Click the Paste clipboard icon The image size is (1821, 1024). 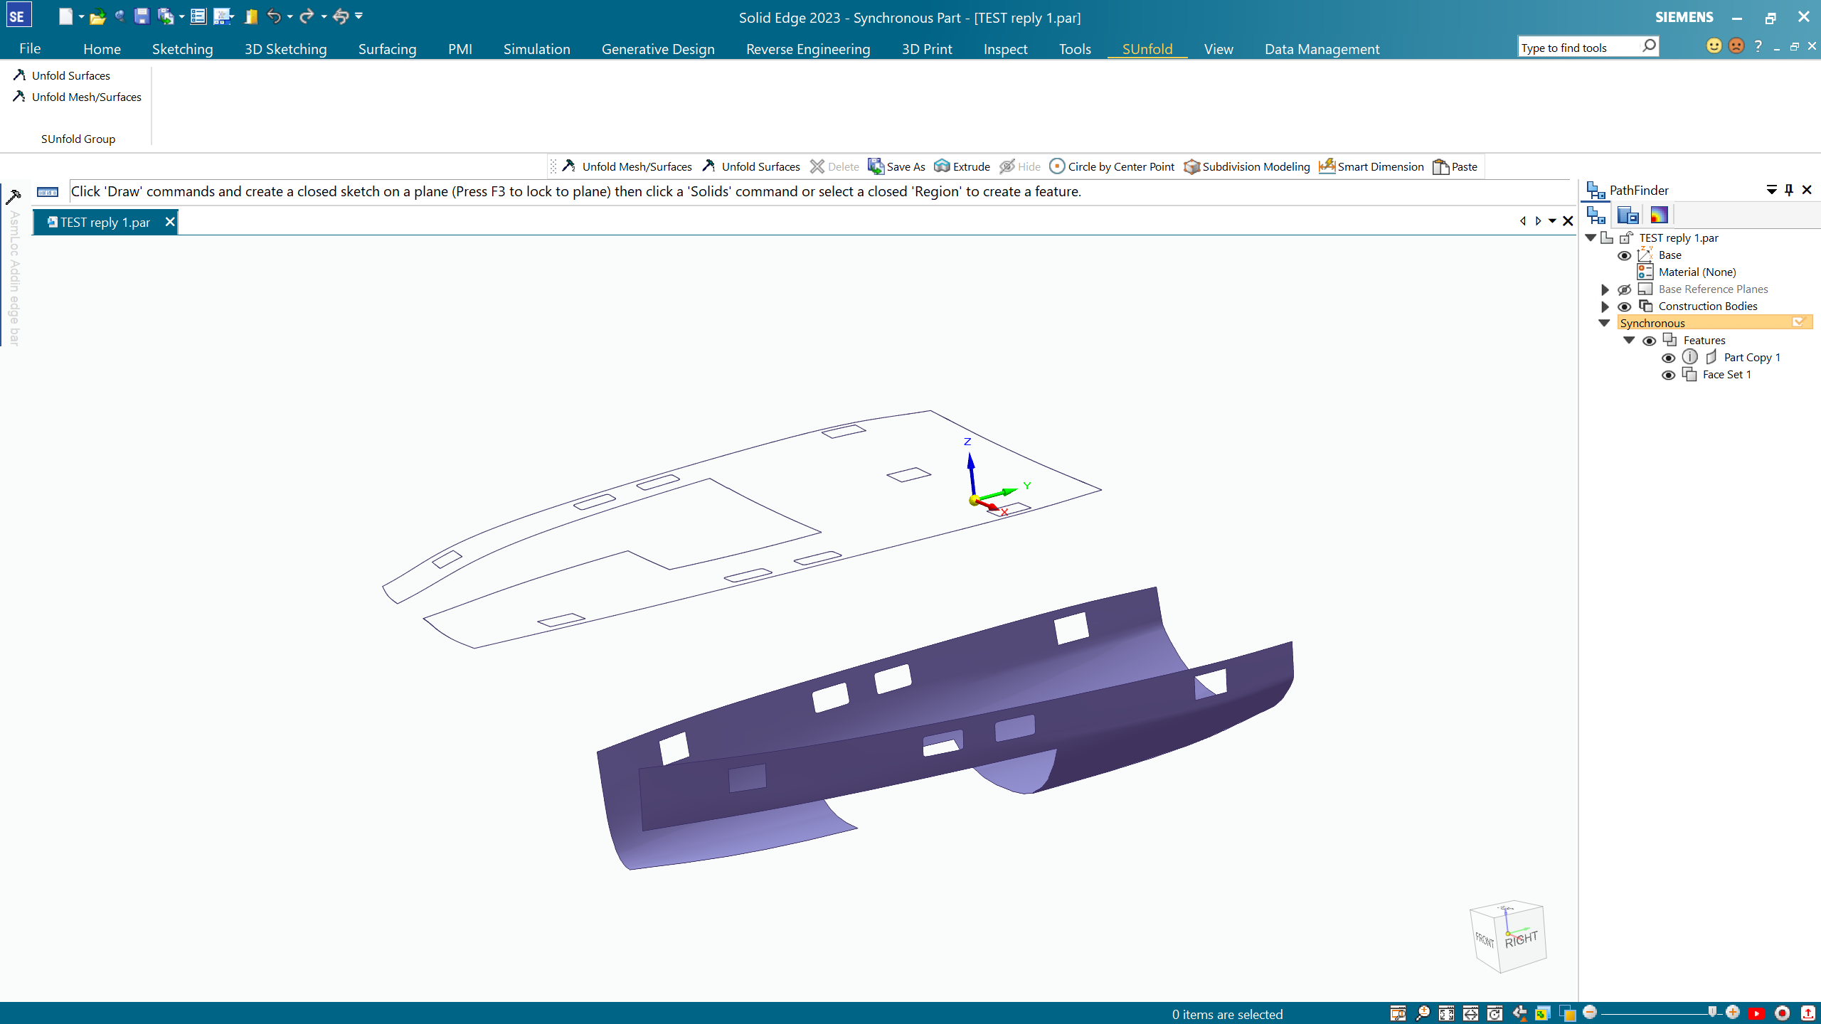click(x=1440, y=166)
